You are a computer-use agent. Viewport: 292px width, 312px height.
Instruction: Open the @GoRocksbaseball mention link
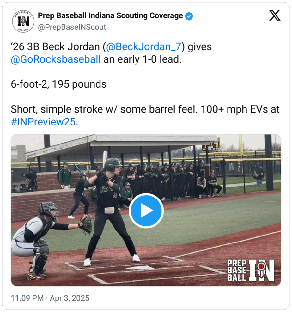click(x=56, y=59)
